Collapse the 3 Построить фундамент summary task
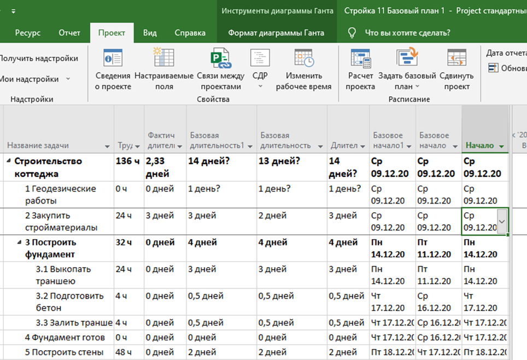This screenshot has width=527, height=360. [x=20, y=242]
